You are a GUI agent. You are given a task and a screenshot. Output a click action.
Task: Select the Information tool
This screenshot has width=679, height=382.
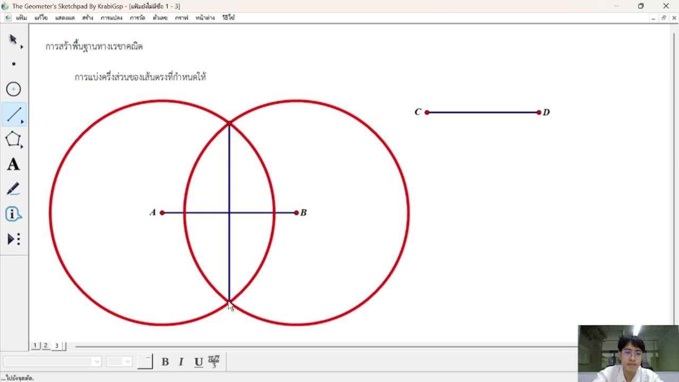13,214
